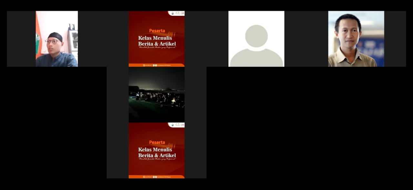
Task: Click the orange "Peserta" text on the lower poster
Action: click(x=157, y=142)
